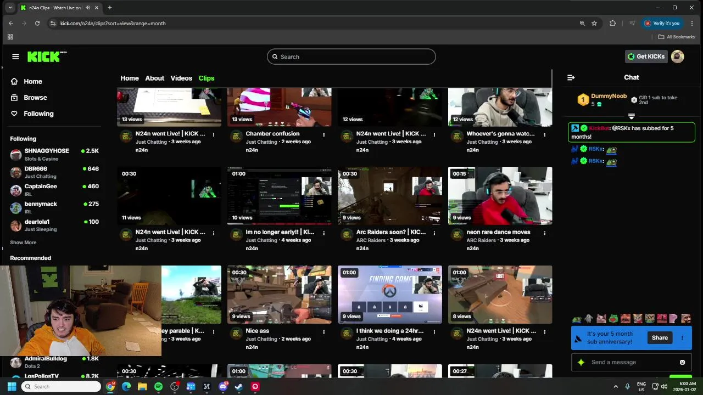Open options for the Im no longer early!! clip

click(323, 233)
